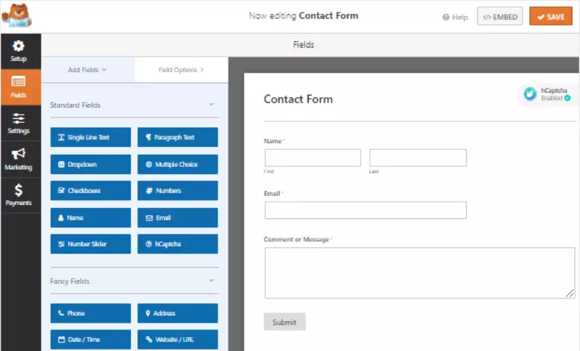Add a Website / URL field
The width and height of the screenshot is (580, 351).
pyautogui.click(x=177, y=339)
